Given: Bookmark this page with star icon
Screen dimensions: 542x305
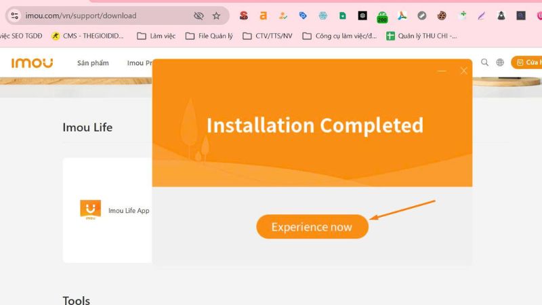Looking at the screenshot, I should click(216, 16).
